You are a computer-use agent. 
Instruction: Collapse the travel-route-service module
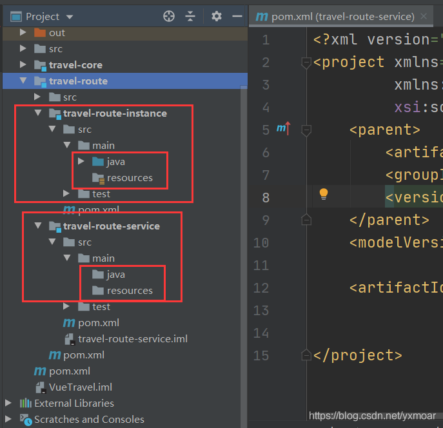coord(38,226)
